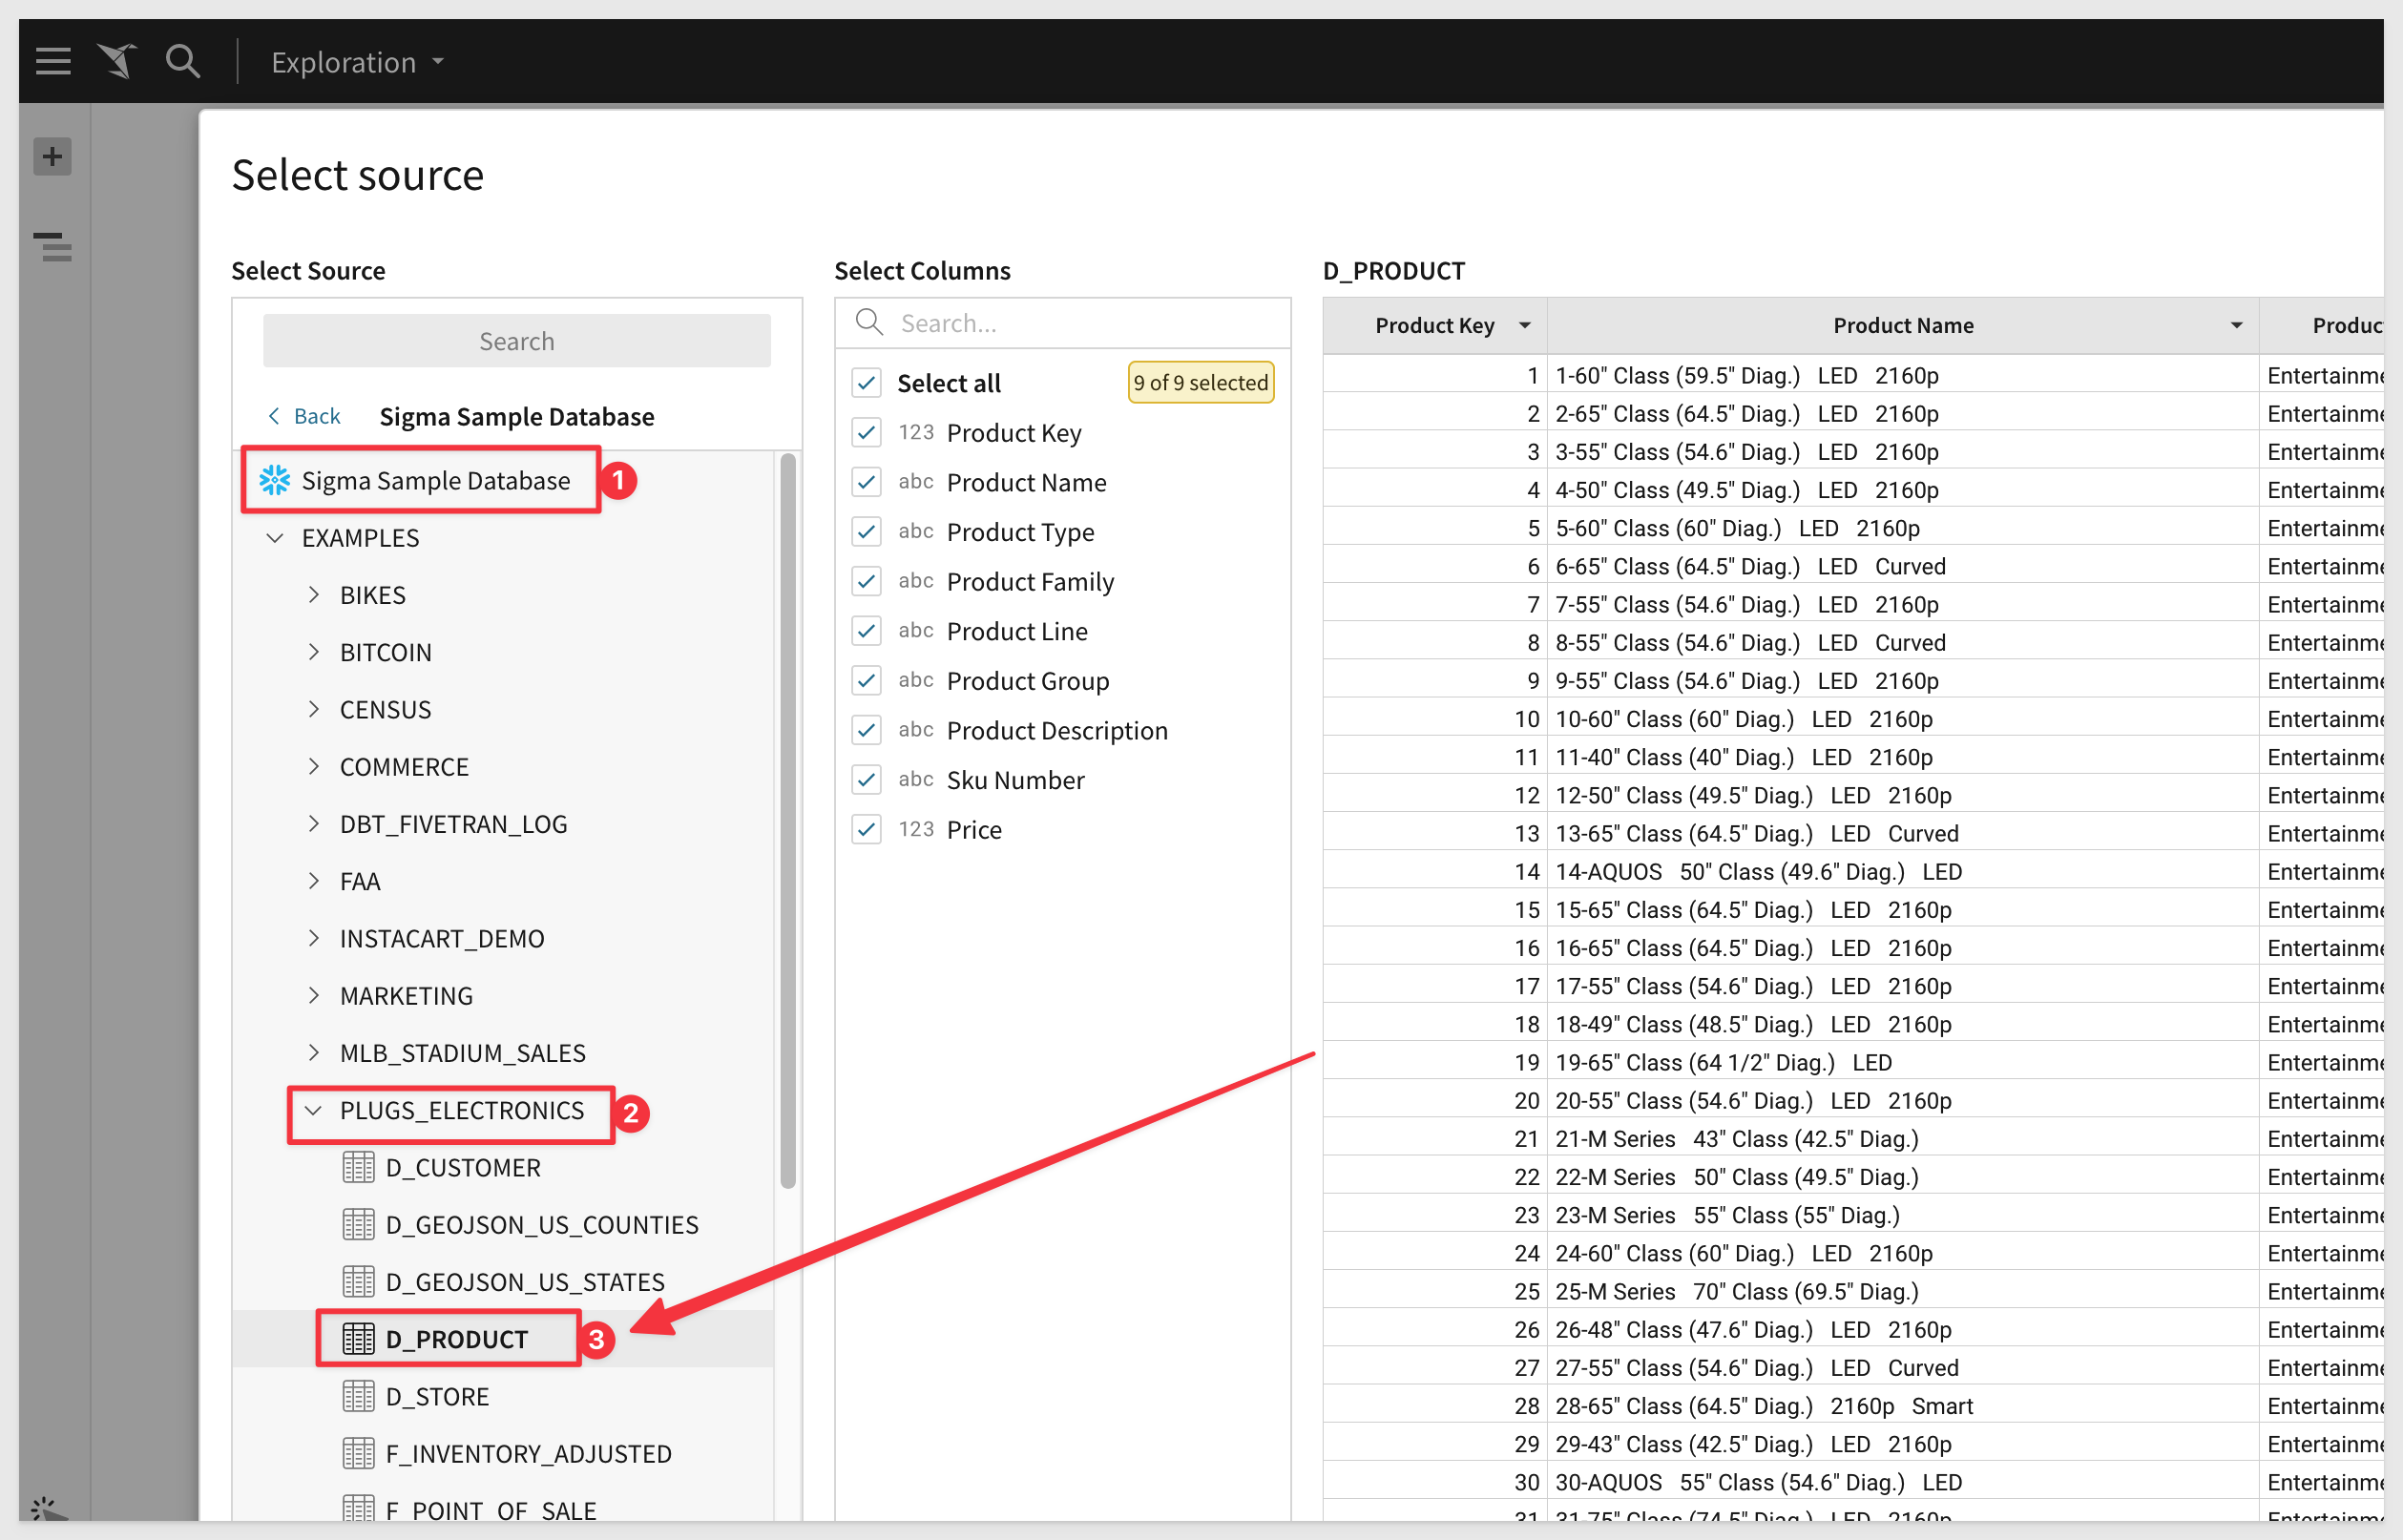Expand the CENSUS schema

[x=313, y=709]
